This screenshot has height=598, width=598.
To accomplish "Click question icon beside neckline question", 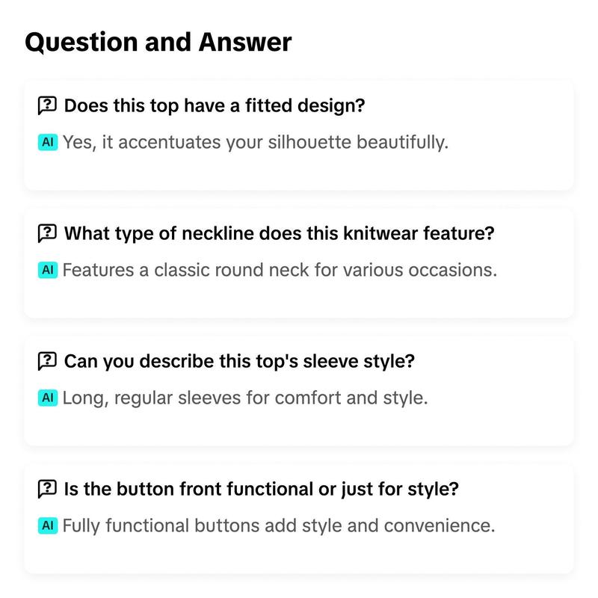I will (47, 233).
